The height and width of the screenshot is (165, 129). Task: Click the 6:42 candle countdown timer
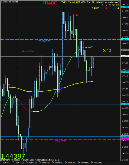[x=107, y=50]
